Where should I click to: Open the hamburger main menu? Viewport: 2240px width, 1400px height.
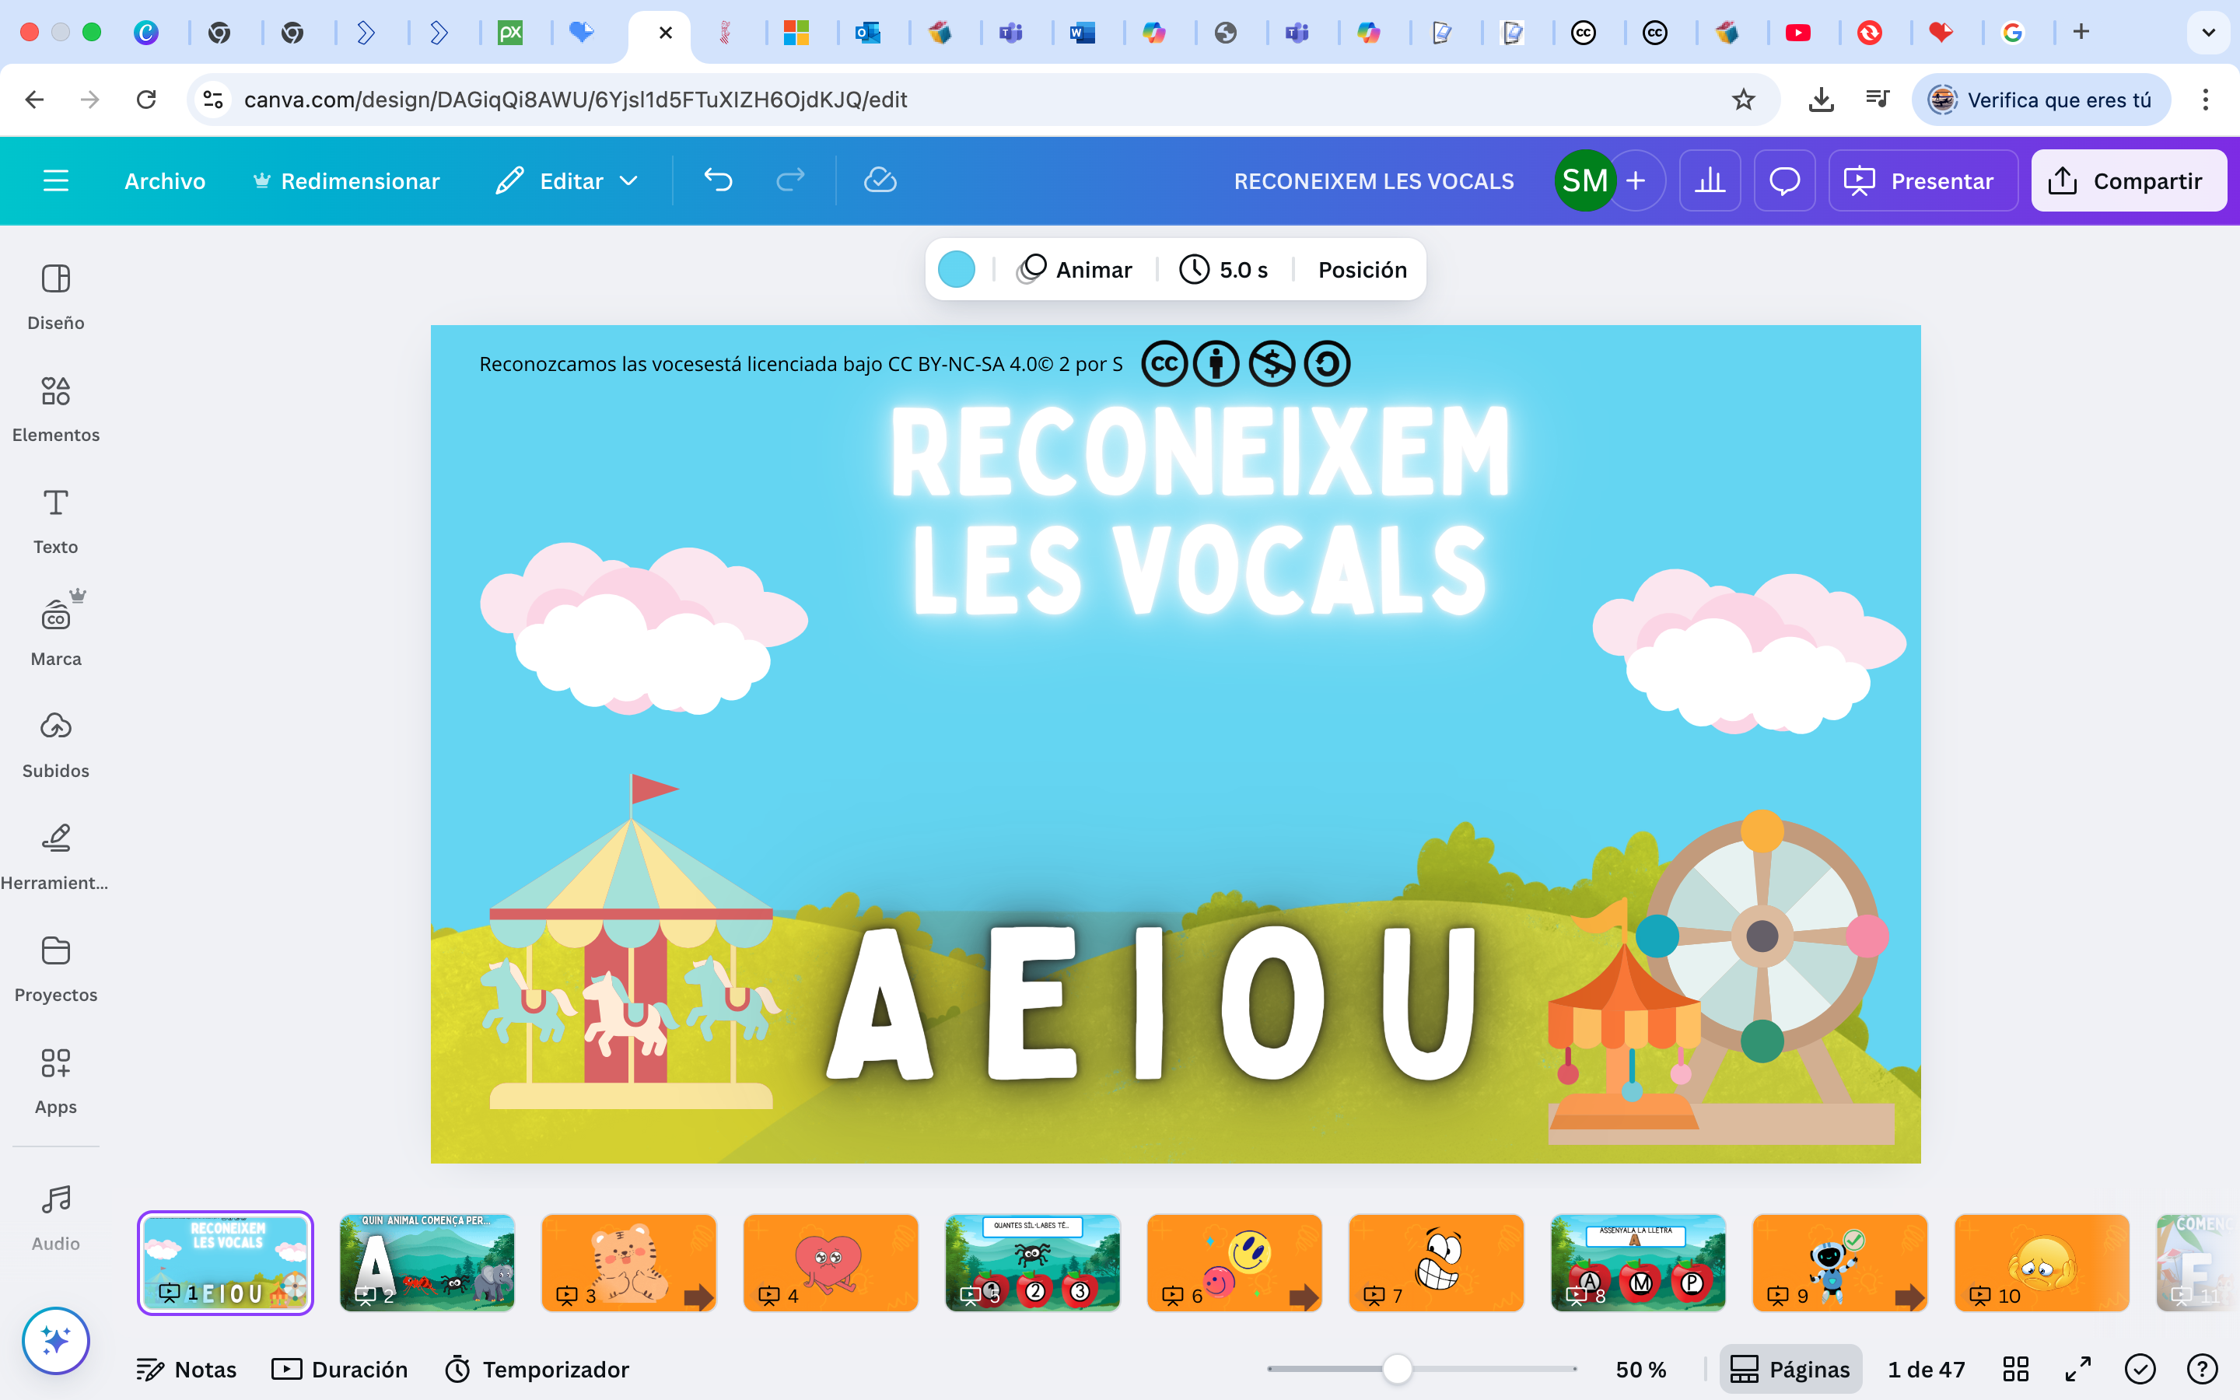[55, 180]
